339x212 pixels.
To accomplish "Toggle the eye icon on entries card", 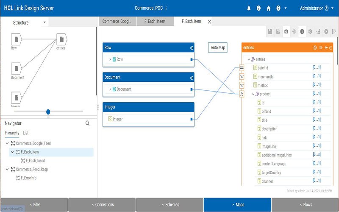I will [321, 48].
